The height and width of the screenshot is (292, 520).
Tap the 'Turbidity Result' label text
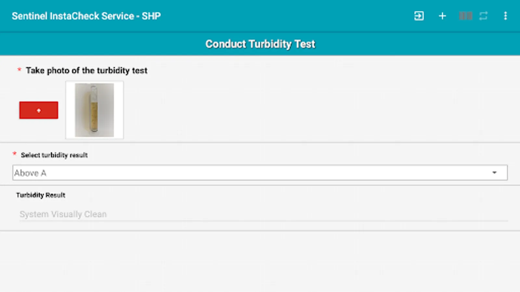41,195
